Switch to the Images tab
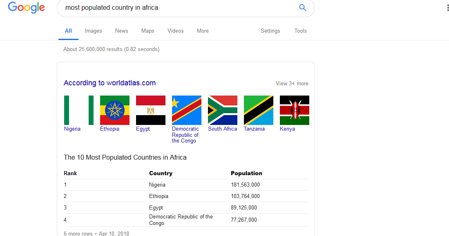The height and width of the screenshot is (236, 449). pyautogui.click(x=93, y=31)
